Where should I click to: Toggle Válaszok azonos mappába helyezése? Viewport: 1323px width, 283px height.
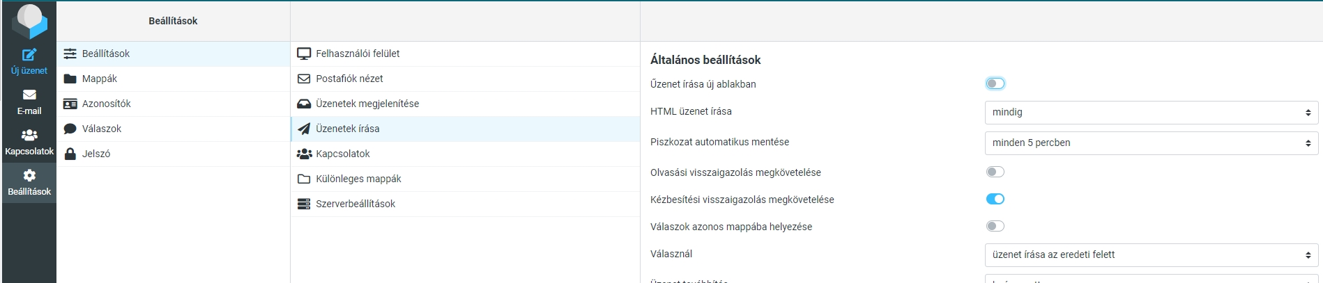pos(995,226)
